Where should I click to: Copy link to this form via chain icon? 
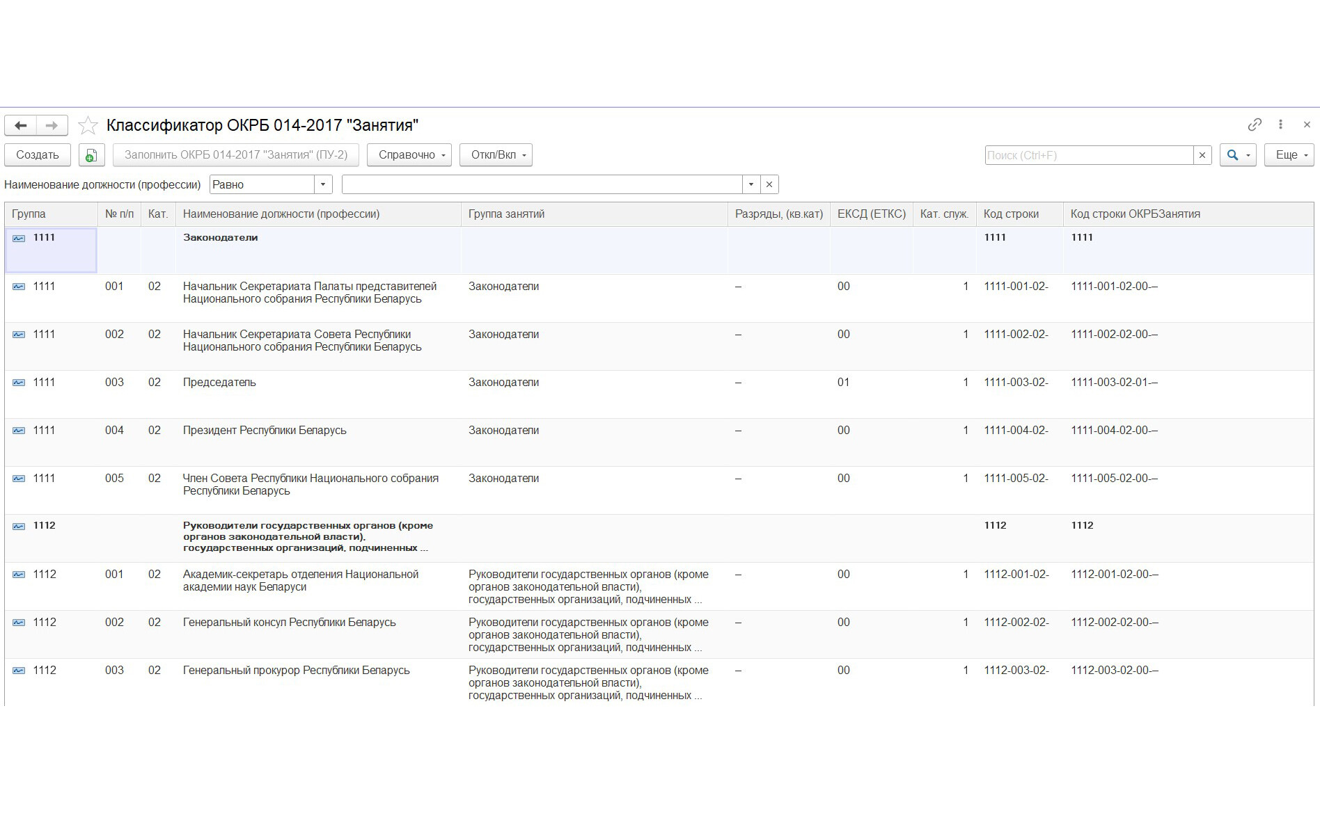coord(1255,125)
